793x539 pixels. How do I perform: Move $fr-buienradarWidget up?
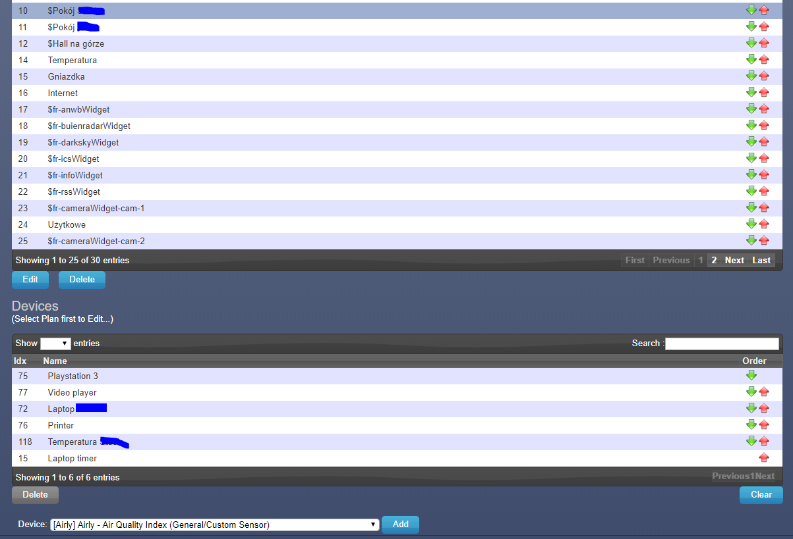[x=764, y=126]
